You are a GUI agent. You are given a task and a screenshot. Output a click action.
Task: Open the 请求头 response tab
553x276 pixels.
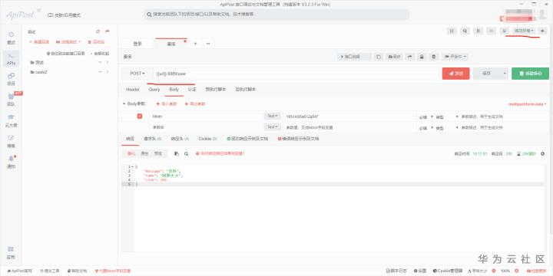152,139
